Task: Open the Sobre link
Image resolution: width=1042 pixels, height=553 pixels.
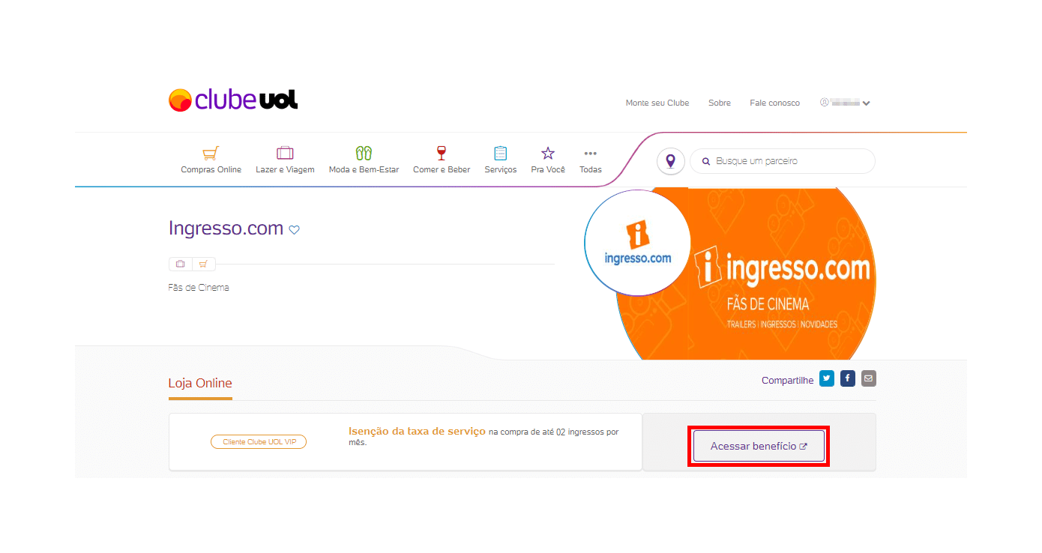Action: (x=720, y=103)
